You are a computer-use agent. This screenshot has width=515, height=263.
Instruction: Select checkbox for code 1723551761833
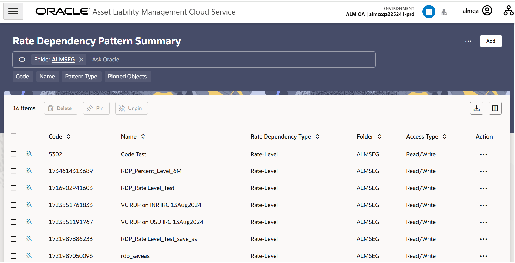pos(13,205)
